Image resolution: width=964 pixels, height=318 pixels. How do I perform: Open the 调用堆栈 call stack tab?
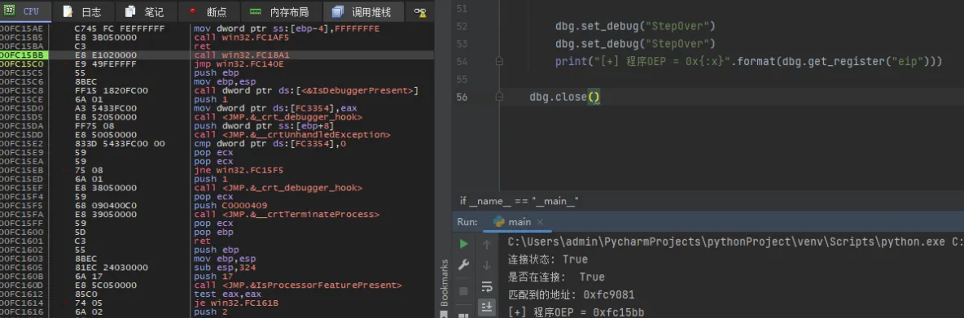363,11
